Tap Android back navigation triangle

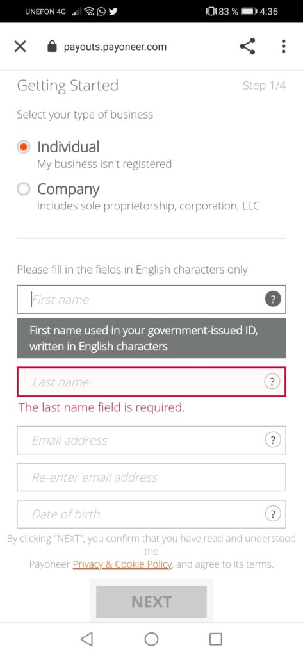[86, 639]
